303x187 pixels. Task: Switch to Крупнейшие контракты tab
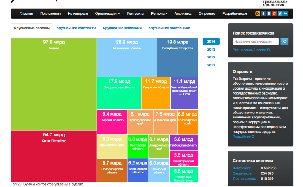pos(76,28)
